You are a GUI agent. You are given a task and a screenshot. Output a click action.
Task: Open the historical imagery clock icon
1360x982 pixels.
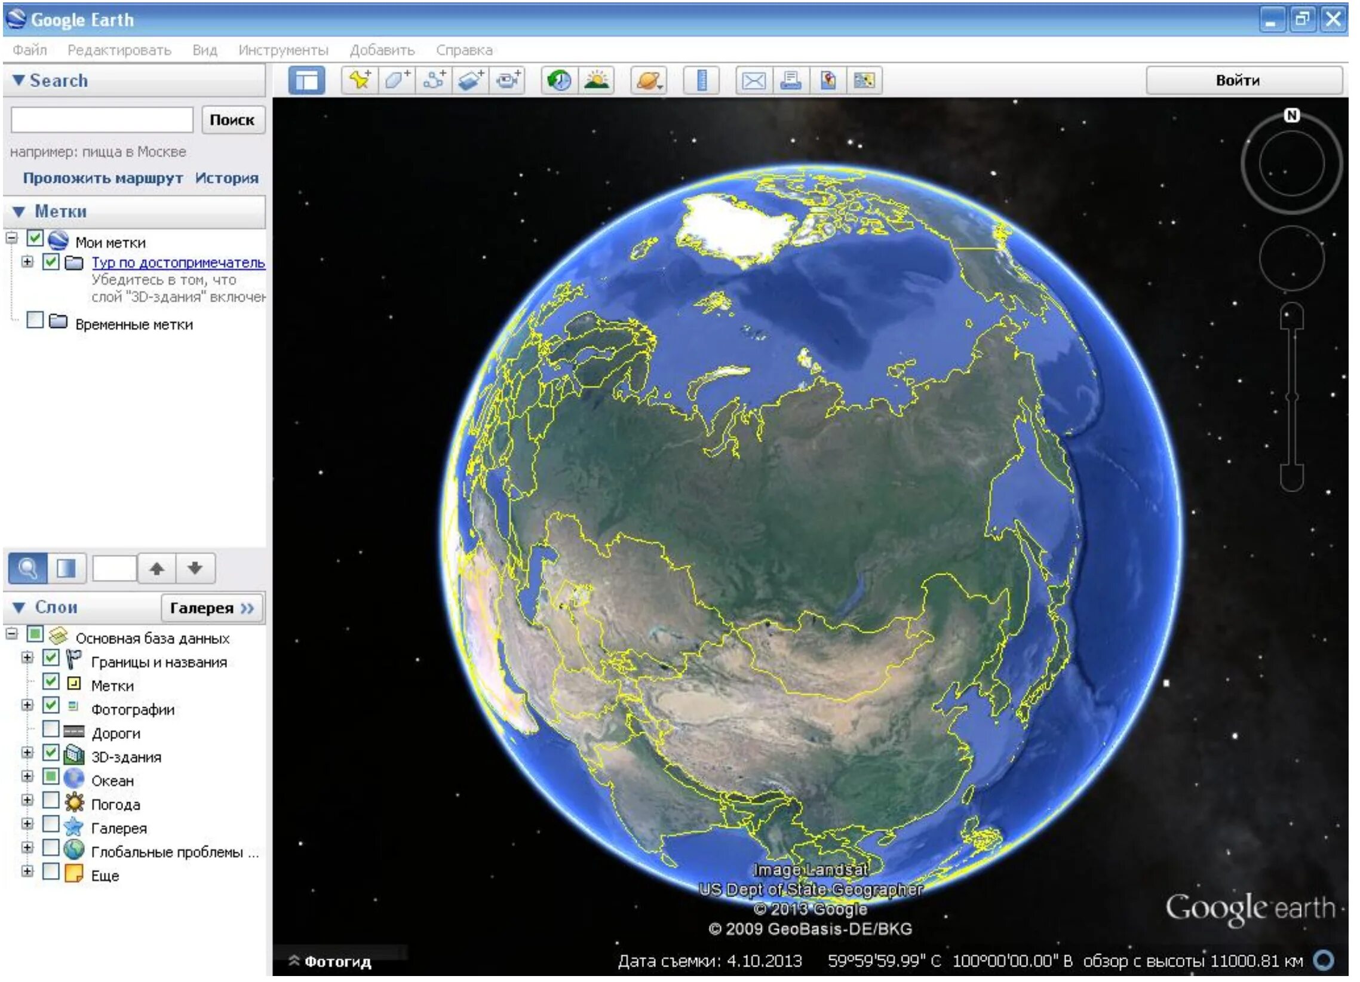coord(560,80)
